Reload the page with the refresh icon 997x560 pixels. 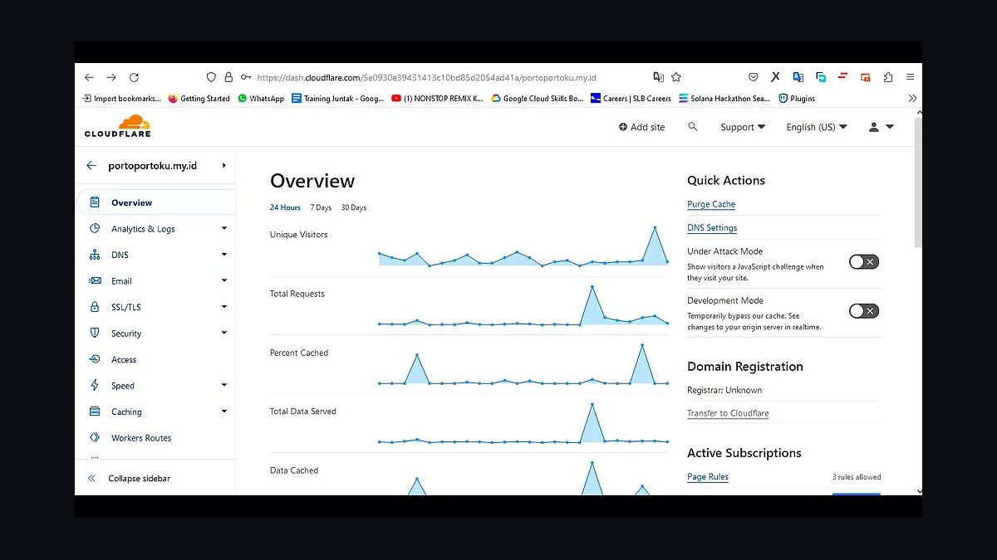134,77
